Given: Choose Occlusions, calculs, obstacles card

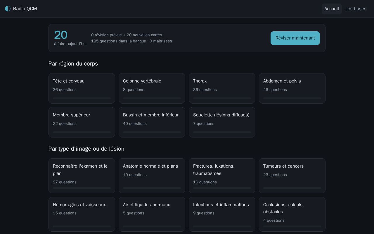Looking at the screenshot, I should (x=292, y=214).
